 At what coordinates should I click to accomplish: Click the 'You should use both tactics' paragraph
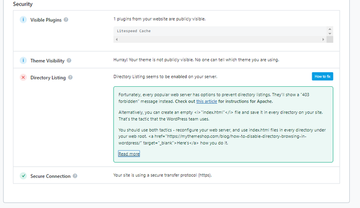click(x=222, y=136)
